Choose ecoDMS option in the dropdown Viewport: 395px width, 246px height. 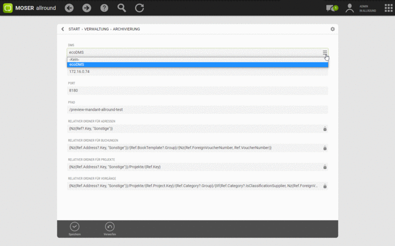point(197,65)
